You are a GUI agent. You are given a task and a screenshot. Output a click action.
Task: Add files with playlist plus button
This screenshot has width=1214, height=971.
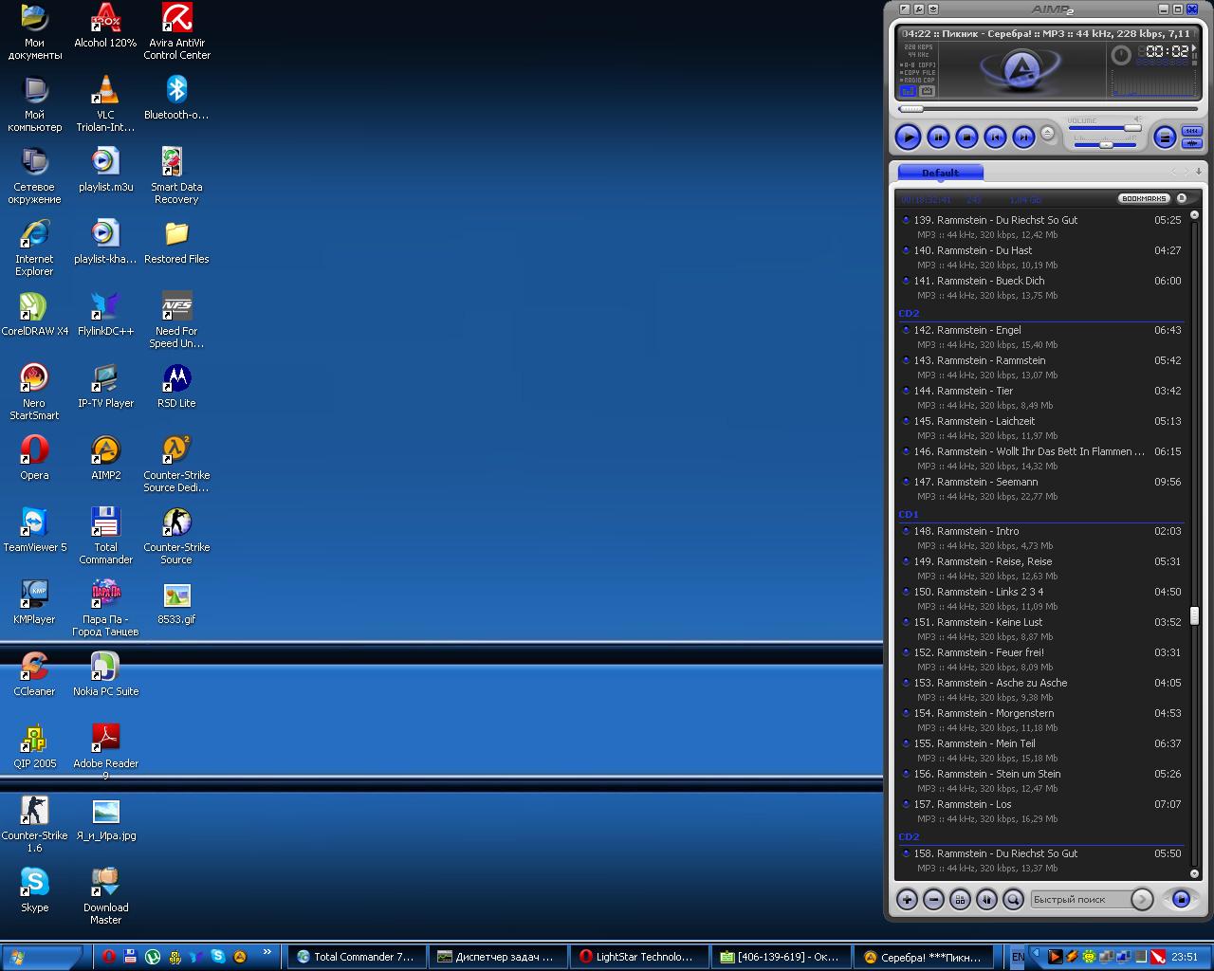pos(907,899)
